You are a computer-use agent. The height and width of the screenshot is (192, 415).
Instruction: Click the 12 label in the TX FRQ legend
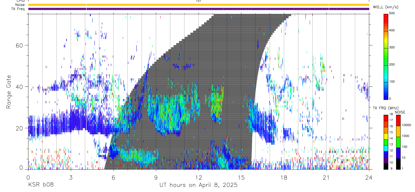click(391, 150)
